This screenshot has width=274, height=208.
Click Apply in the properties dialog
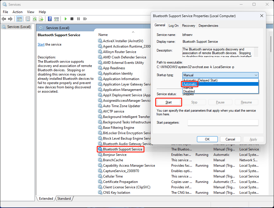pos(253,139)
